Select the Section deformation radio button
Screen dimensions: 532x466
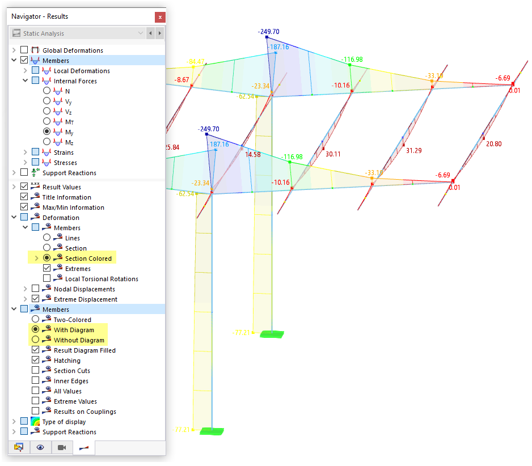tap(47, 248)
